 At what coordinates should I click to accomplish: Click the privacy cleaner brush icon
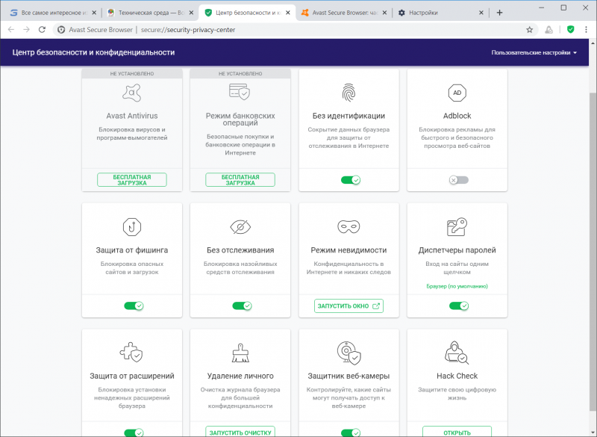(240, 353)
